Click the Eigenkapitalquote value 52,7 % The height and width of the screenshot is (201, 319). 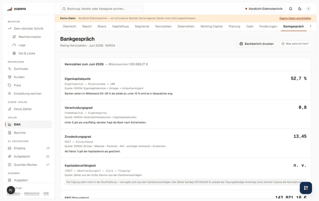(299, 78)
